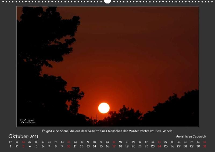Select date 14 in the calendar row
Screen dimensions: 215x152
95,146
